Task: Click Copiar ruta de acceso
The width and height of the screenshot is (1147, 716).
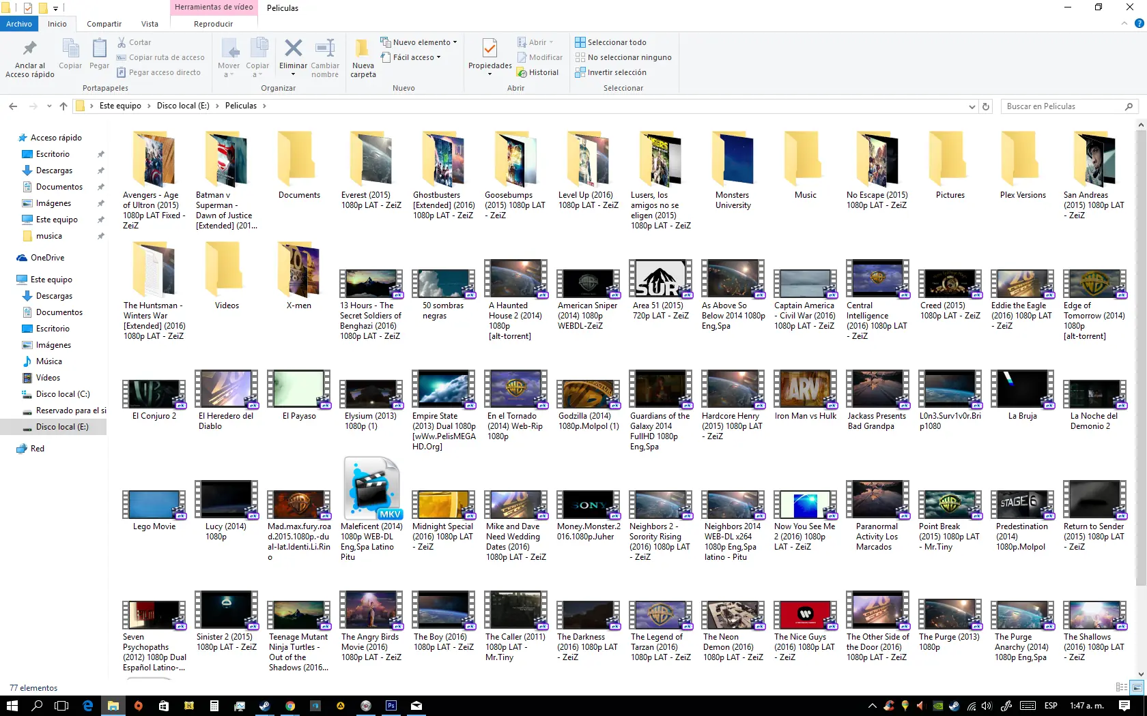Action: pos(160,57)
